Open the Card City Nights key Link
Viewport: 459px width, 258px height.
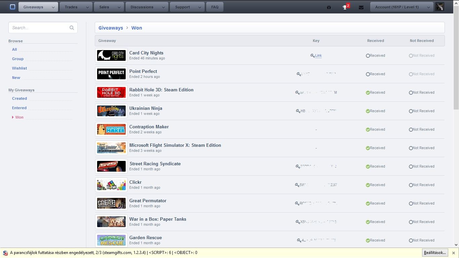[319, 56]
